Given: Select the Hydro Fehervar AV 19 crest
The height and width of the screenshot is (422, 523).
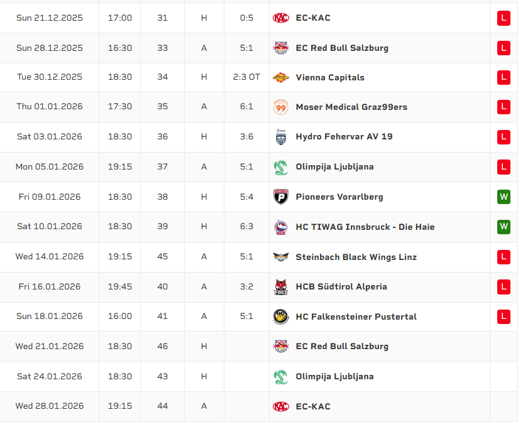Looking at the screenshot, I should point(280,137).
